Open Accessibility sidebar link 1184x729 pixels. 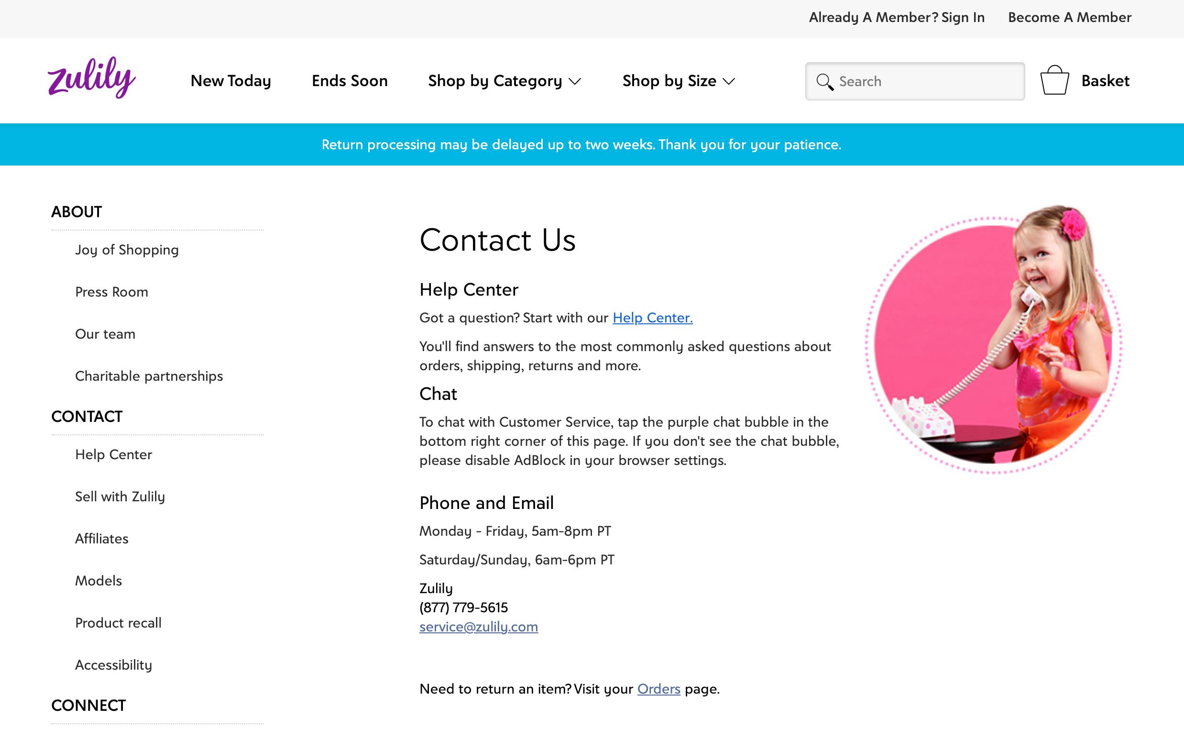(x=113, y=665)
